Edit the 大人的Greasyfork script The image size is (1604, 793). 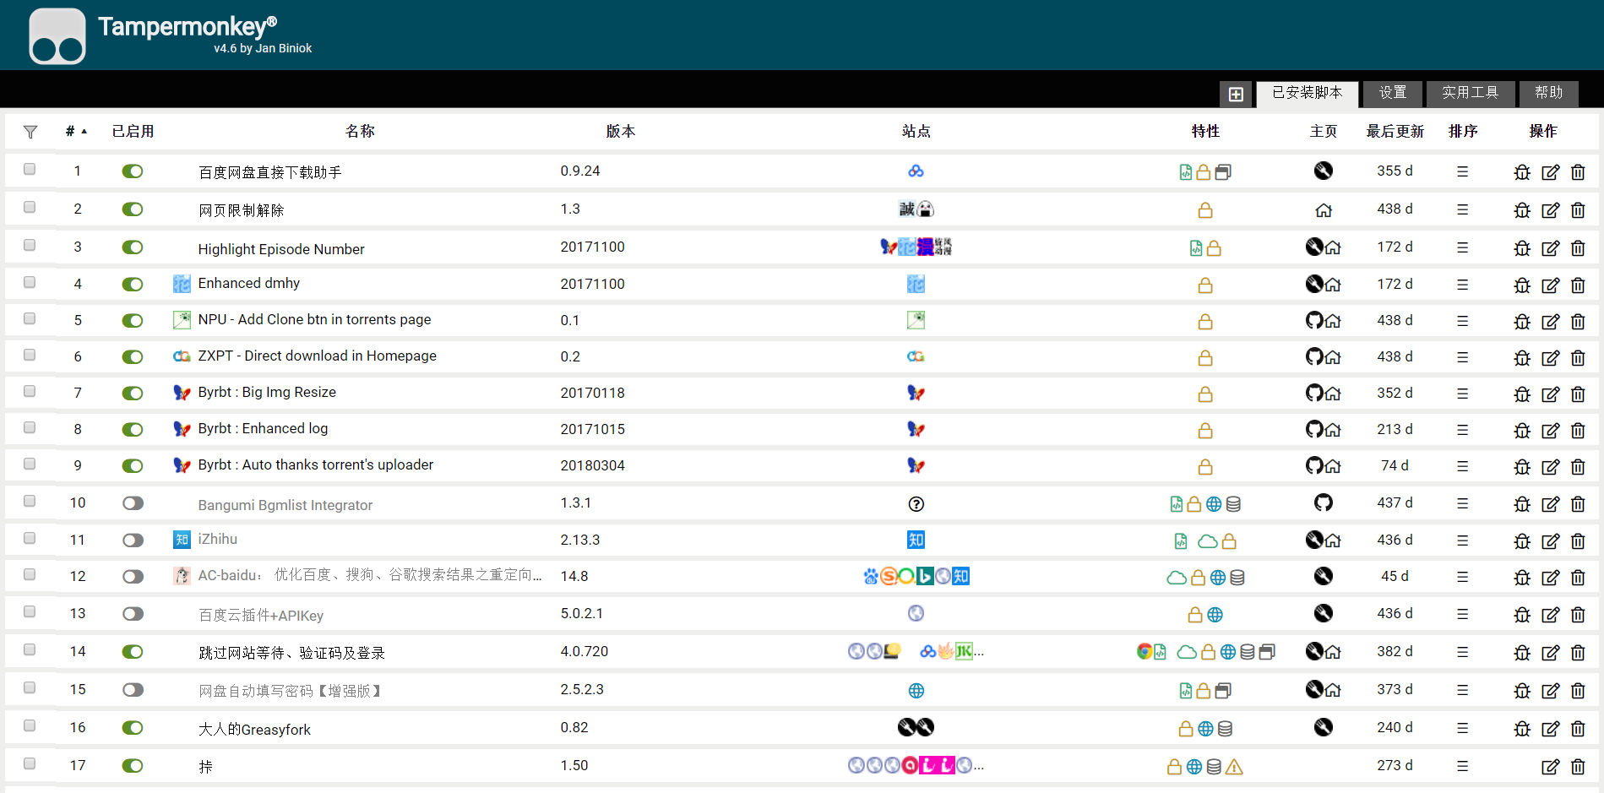(x=1551, y=729)
